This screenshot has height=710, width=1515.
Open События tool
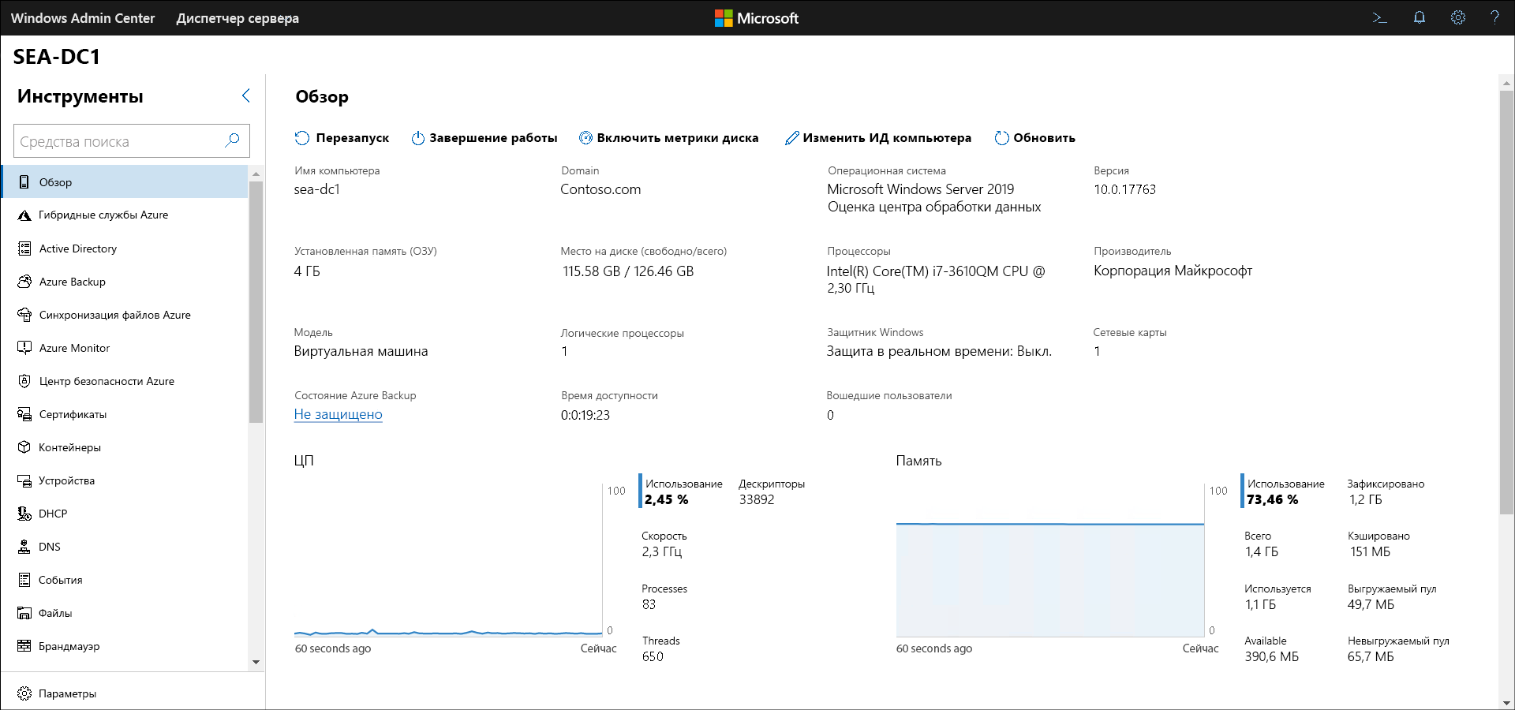[x=125, y=580]
